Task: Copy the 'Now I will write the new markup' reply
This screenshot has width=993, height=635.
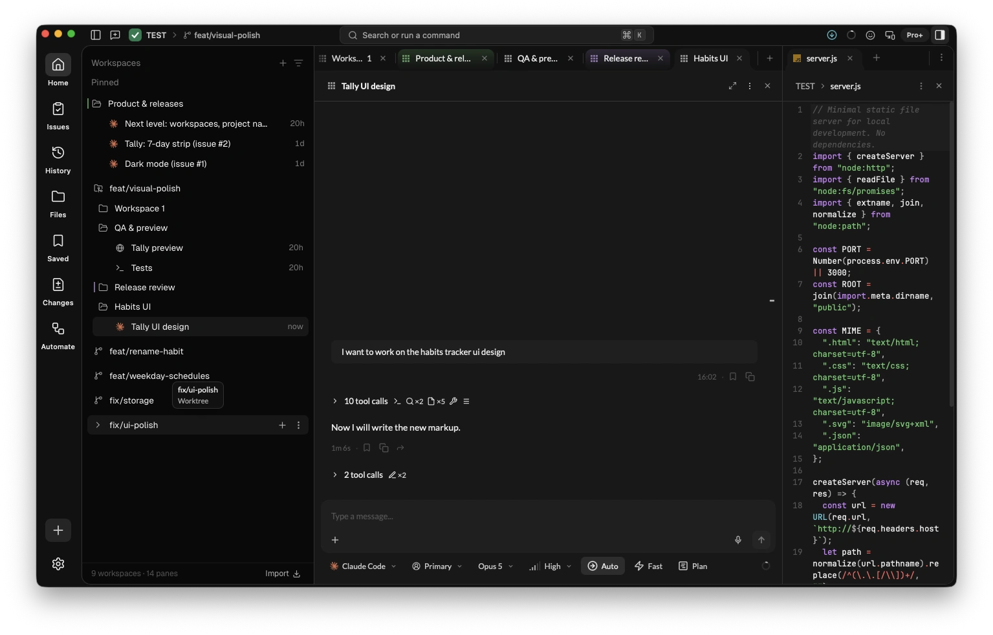Action: [384, 447]
